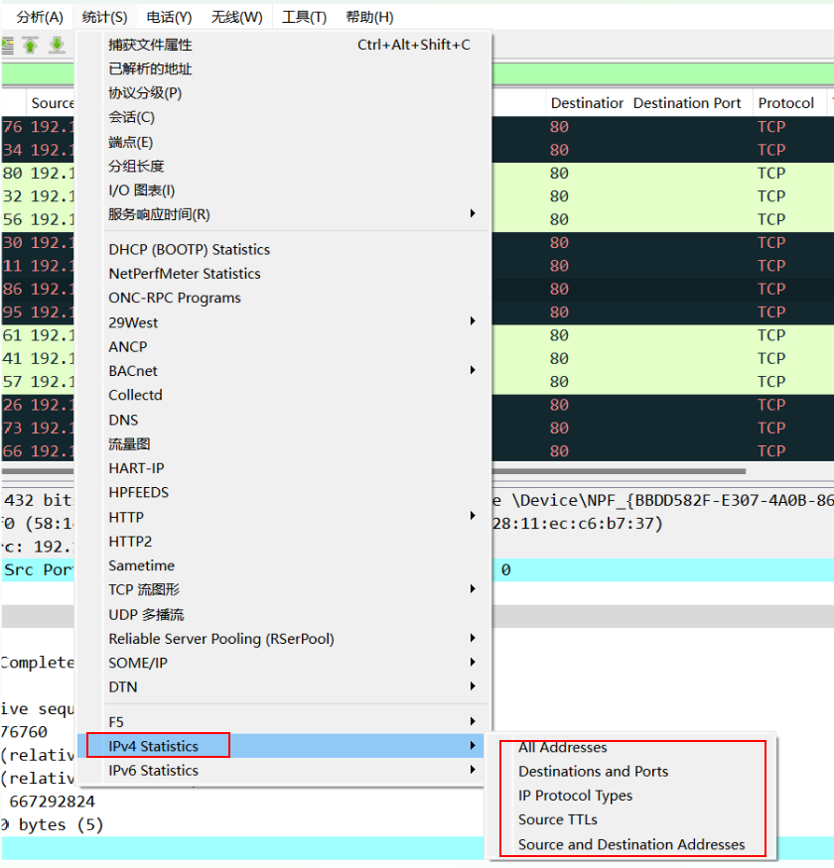The width and height of the screenshot is (834, 868).
Task: Choose Destinations and Ports
Action: pos(630,772)
